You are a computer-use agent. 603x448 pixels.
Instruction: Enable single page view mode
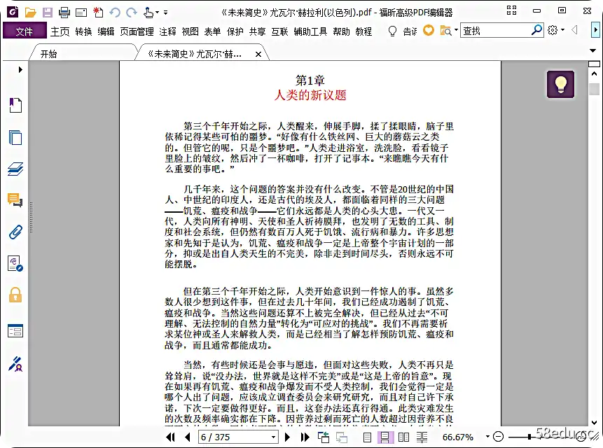click(367, 437)
